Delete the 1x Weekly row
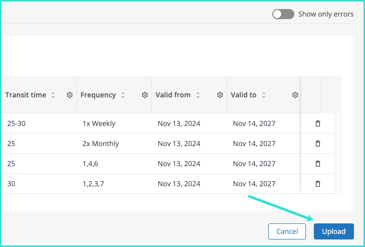The height and width of the screenshot is (247, 365). coord(317,124)
